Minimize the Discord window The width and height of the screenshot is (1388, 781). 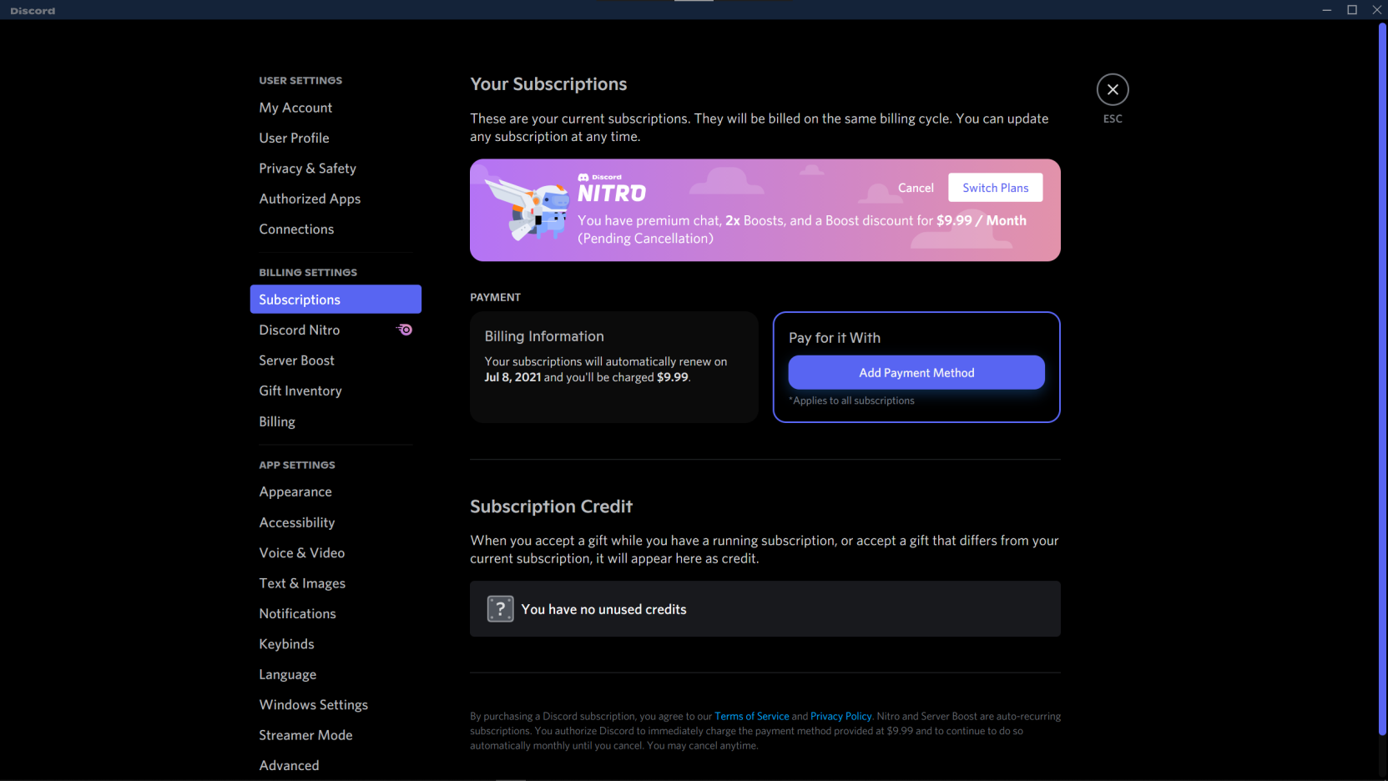coord(1327,10)
